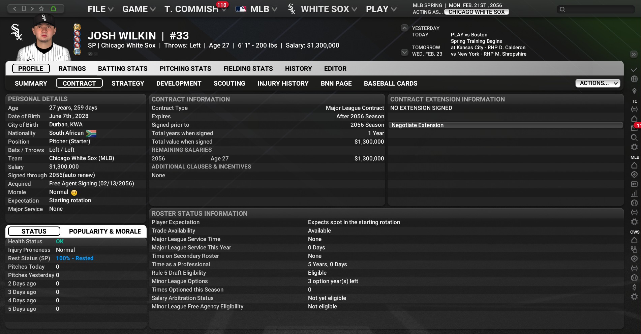
Task: Click the red 110 notification badge
Action: pos(222,5)
